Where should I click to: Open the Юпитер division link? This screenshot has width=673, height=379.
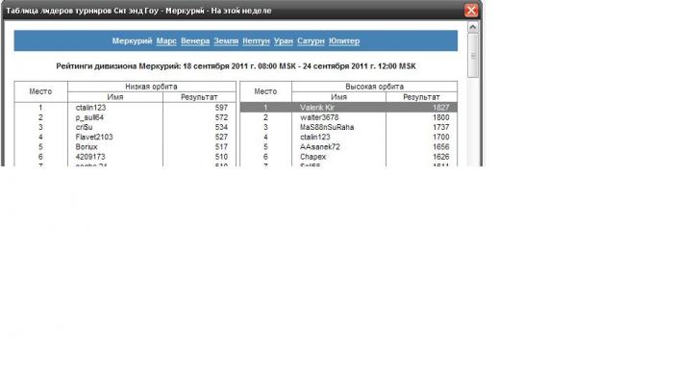(x=344, y=41)
